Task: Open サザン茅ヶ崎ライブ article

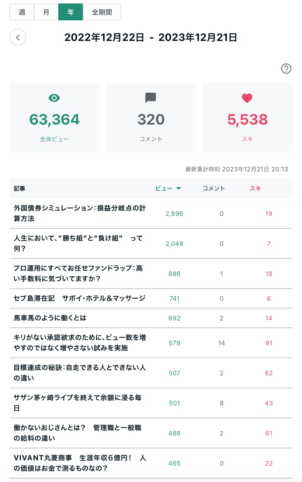Action: 78,403
